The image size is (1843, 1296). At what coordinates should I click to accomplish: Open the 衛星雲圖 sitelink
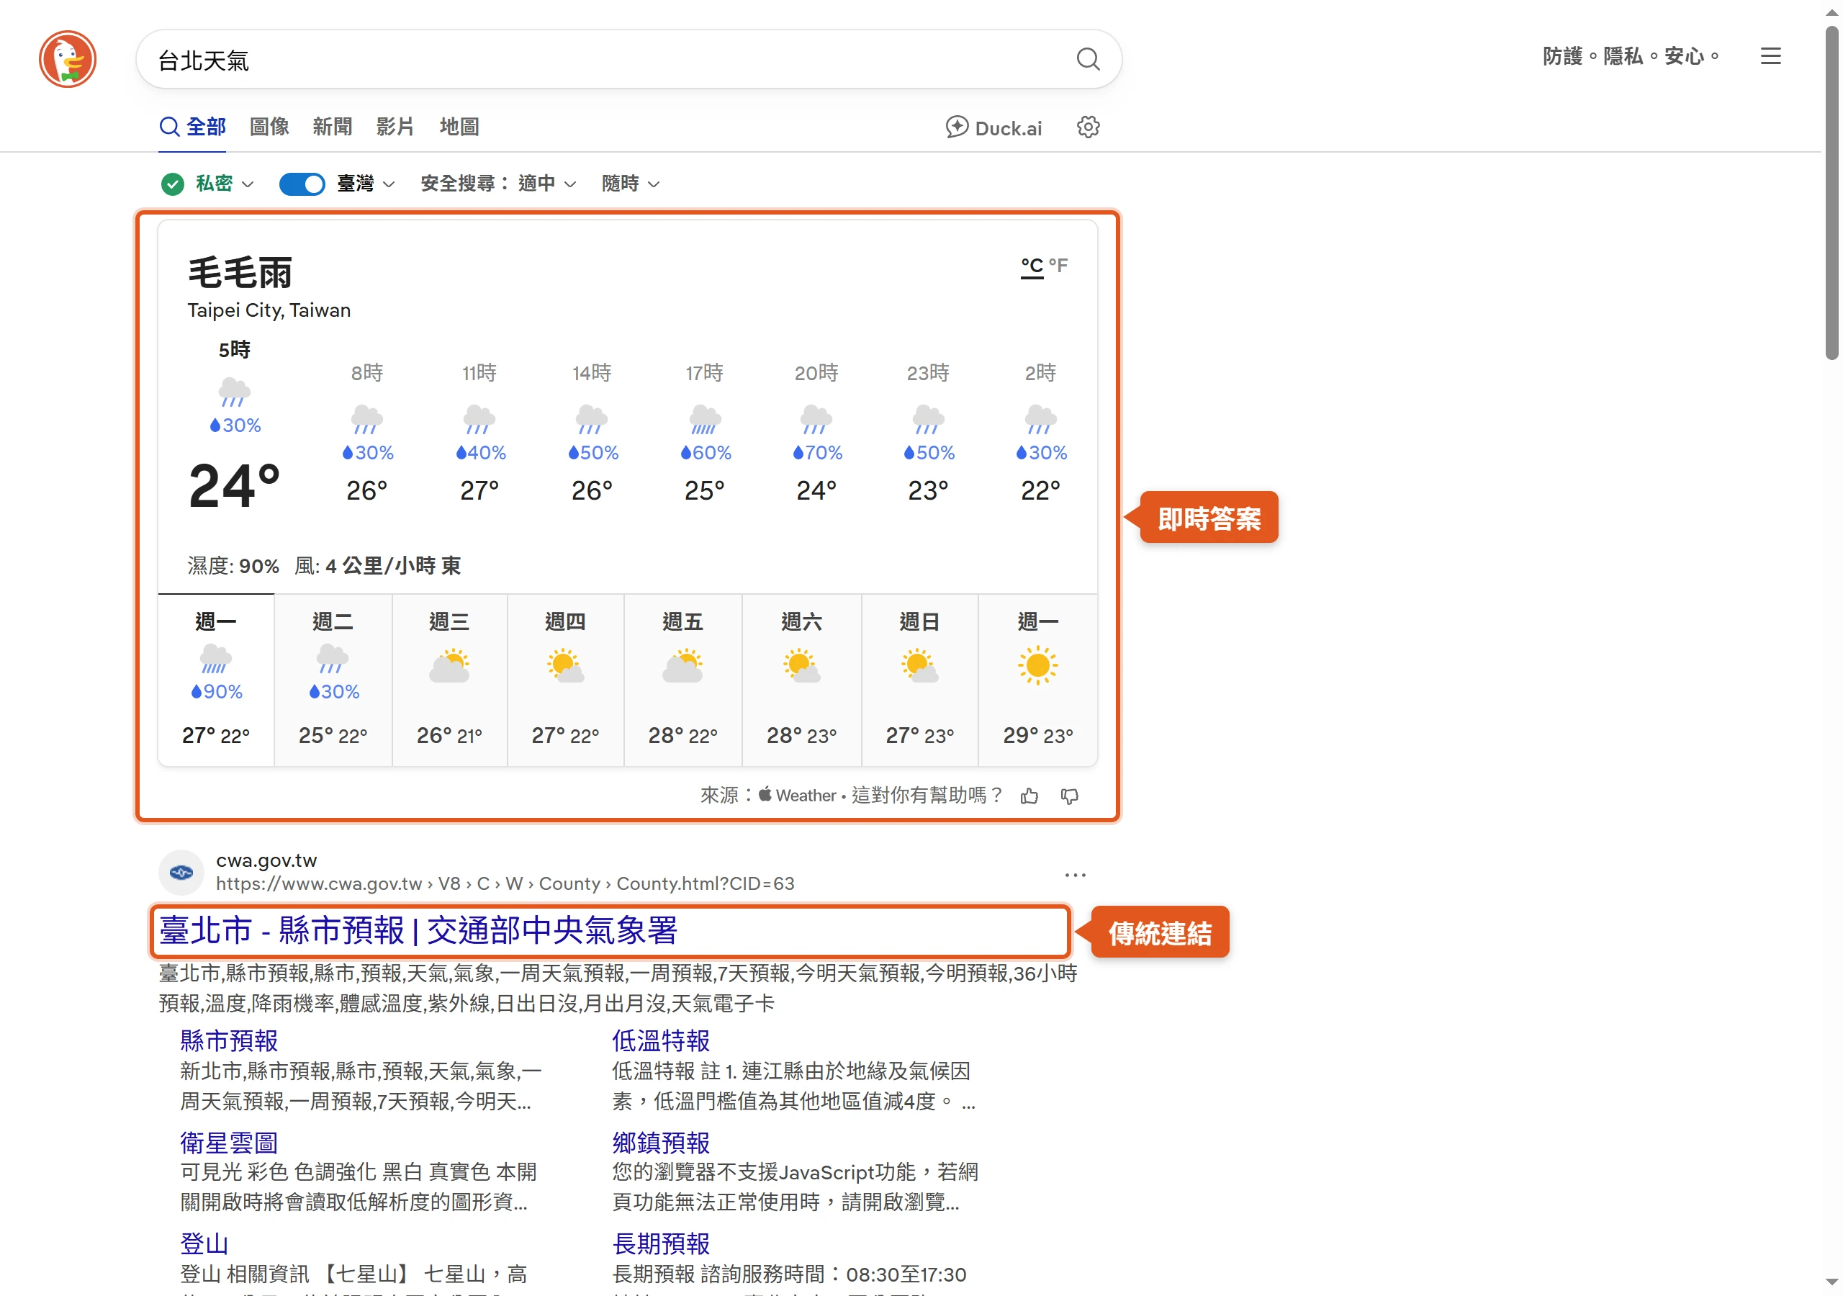(x=229, y=1143)
